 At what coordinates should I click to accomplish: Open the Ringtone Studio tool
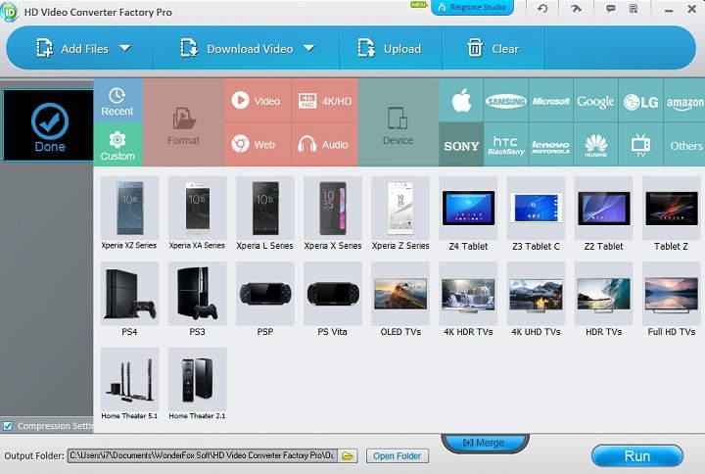pyautogui.click(x=472, y=7)
